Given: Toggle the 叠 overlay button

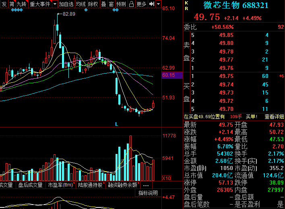Looking at the screenshot, I should tap(103, 4).
